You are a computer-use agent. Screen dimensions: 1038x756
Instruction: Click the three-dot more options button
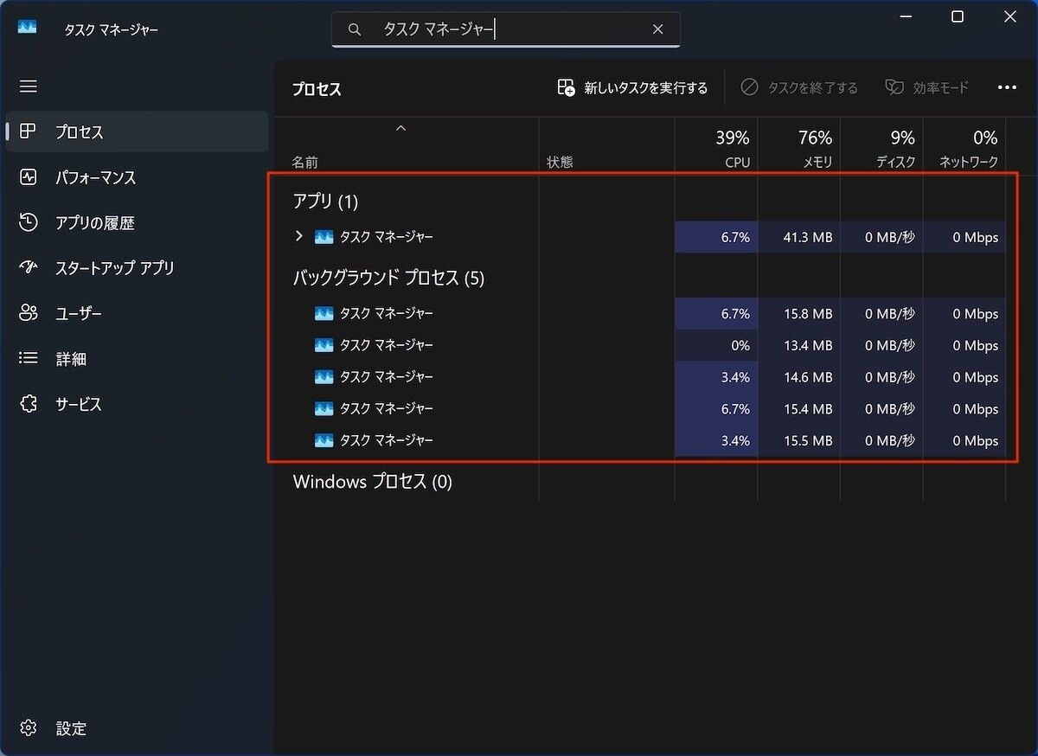[x=1007, y=87]
